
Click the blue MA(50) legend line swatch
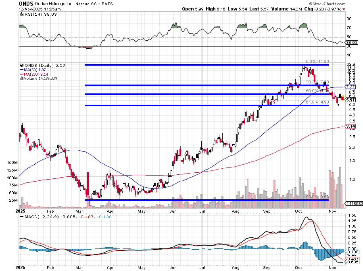click(20, 69)
